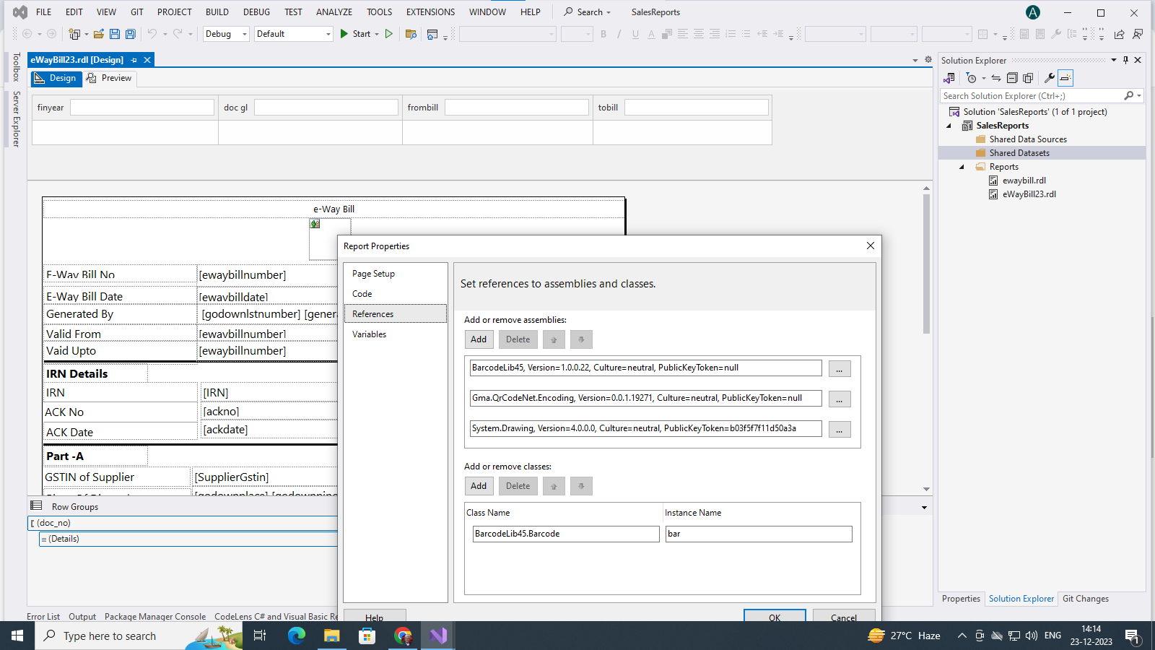
Task: Open the PROJECT menu
Action: click(x=175, y=12)
